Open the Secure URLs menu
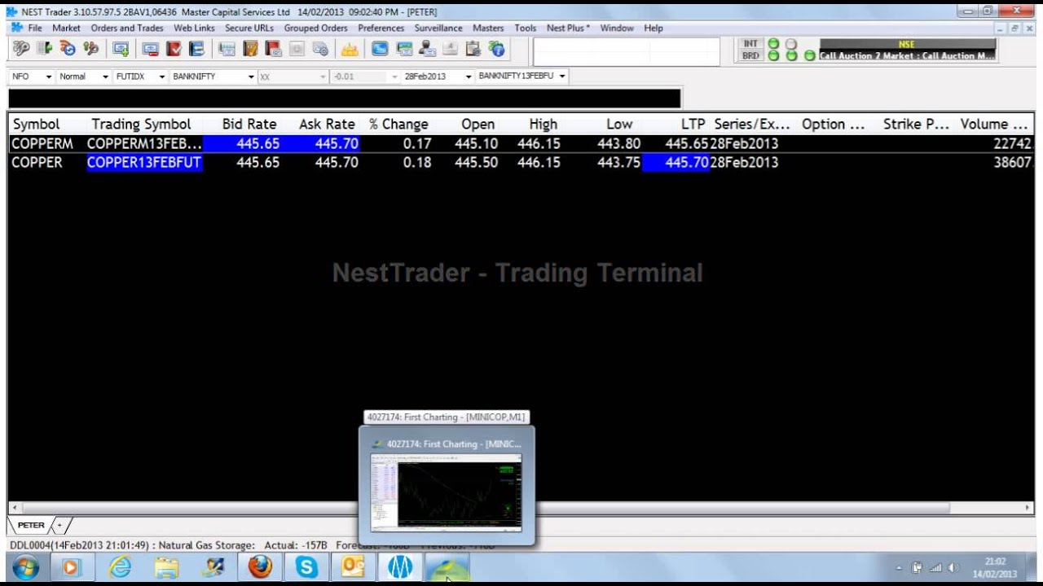Screen dimensions: 1043x586 pos(249,28)
